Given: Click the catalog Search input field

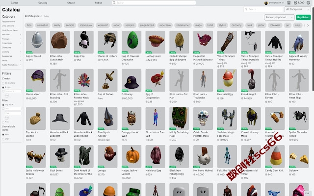Looking at the screenshot, I should 263,9.
